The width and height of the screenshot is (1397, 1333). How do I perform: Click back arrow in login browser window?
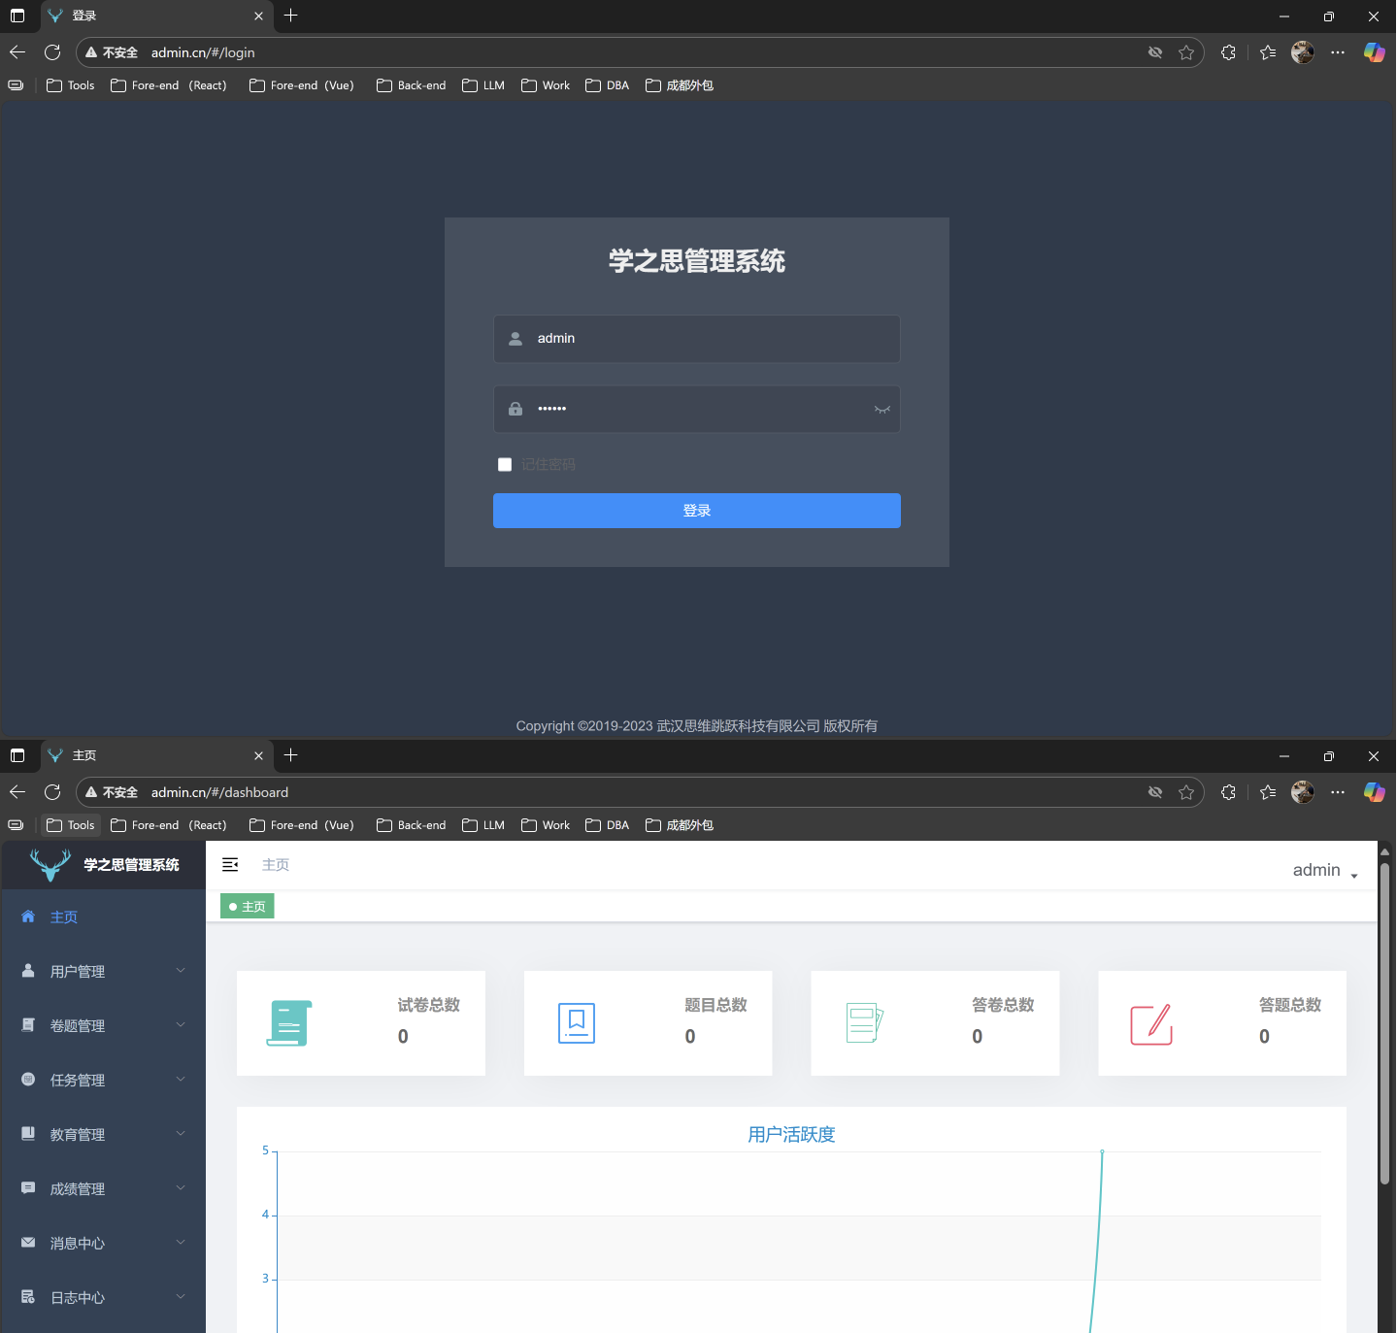point(17,52)
